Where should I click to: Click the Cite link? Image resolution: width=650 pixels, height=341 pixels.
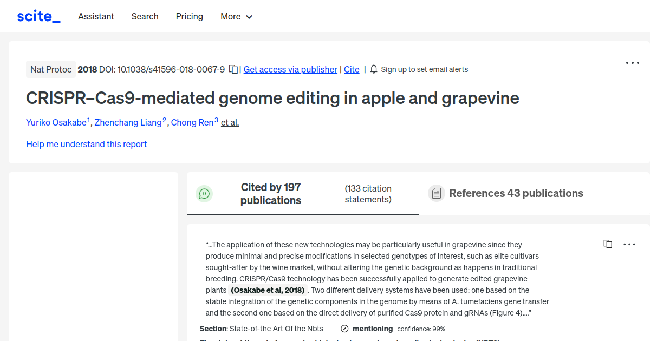pos(351,69)
